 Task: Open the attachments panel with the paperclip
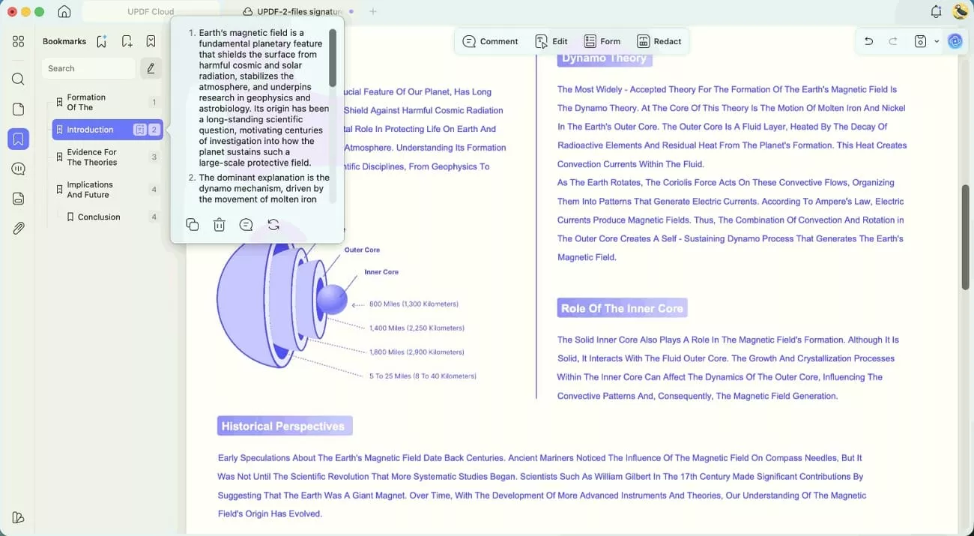(x=18, y=228)
